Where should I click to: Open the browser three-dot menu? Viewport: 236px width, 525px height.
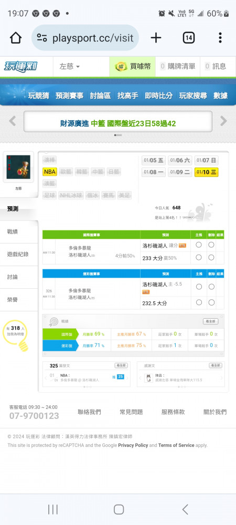tap(220, 38)
